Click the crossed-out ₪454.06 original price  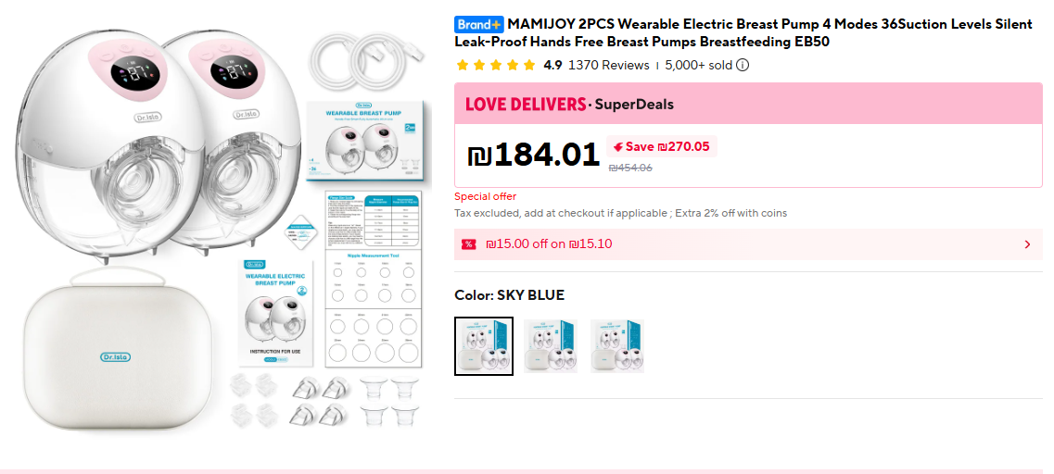coord(630,168)
